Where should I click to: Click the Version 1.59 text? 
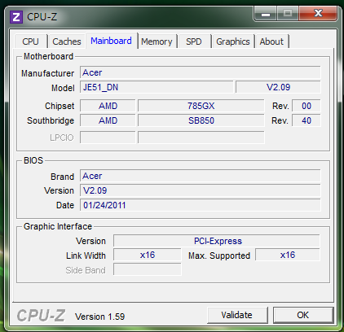click(x=100, y=317)
